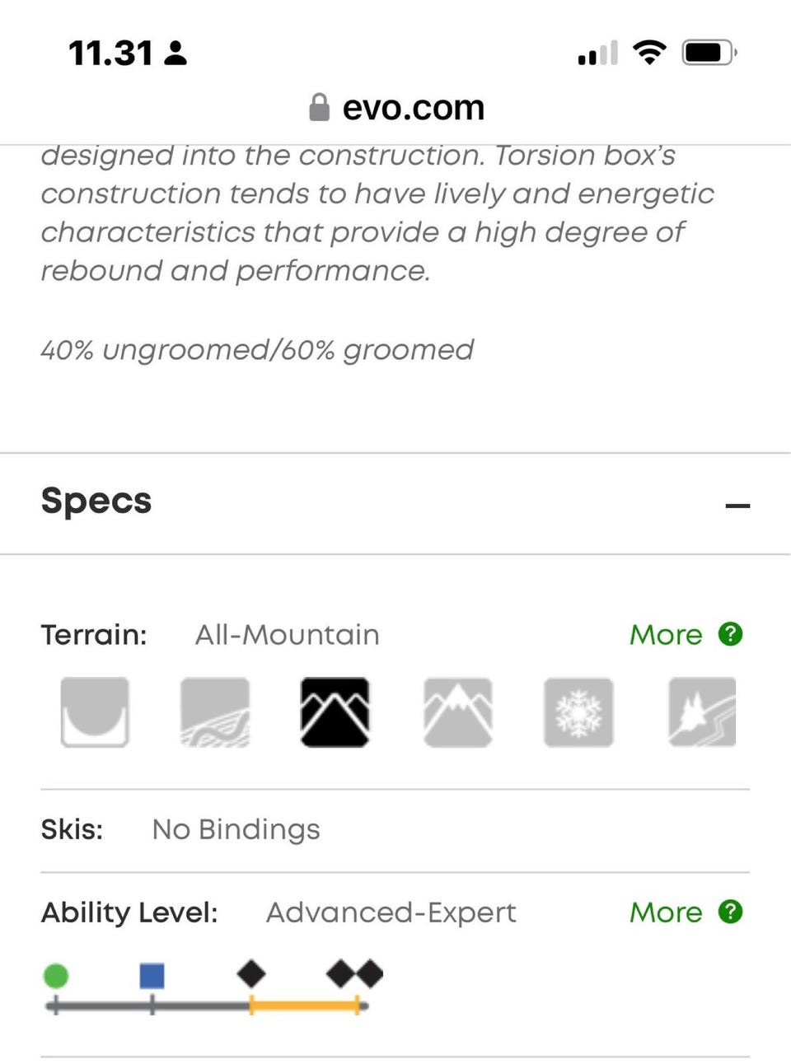Select the black All-Mountain terrain icon
Viewport: 791px width, 1064px height.
coord(335,712)
